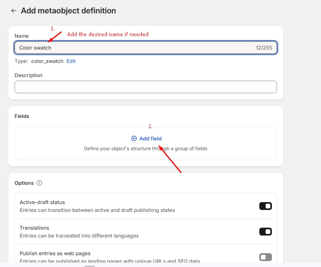Click the Add metaobject definition heading
Screen dimensions: 321x267
tap(68, 11)
